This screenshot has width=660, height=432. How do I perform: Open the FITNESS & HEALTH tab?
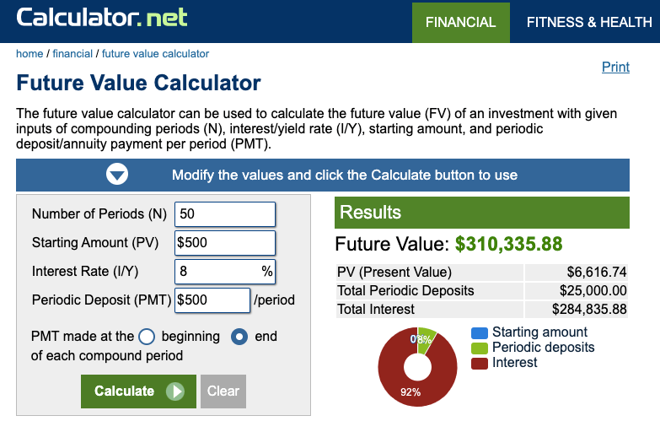coord(588,22)
